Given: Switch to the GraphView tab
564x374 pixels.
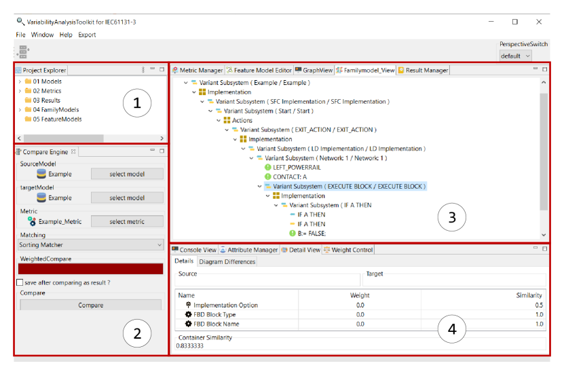Looking at the screenshot, I should pos(314,70).
